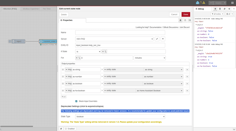Open the config nodes sidebar icon
Viewport: 236px width, 131px height.
pos(220,9)
